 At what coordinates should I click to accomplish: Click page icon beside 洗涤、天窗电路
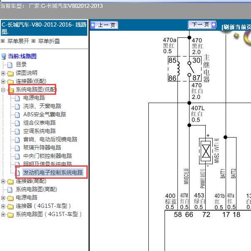pos(17,106)
